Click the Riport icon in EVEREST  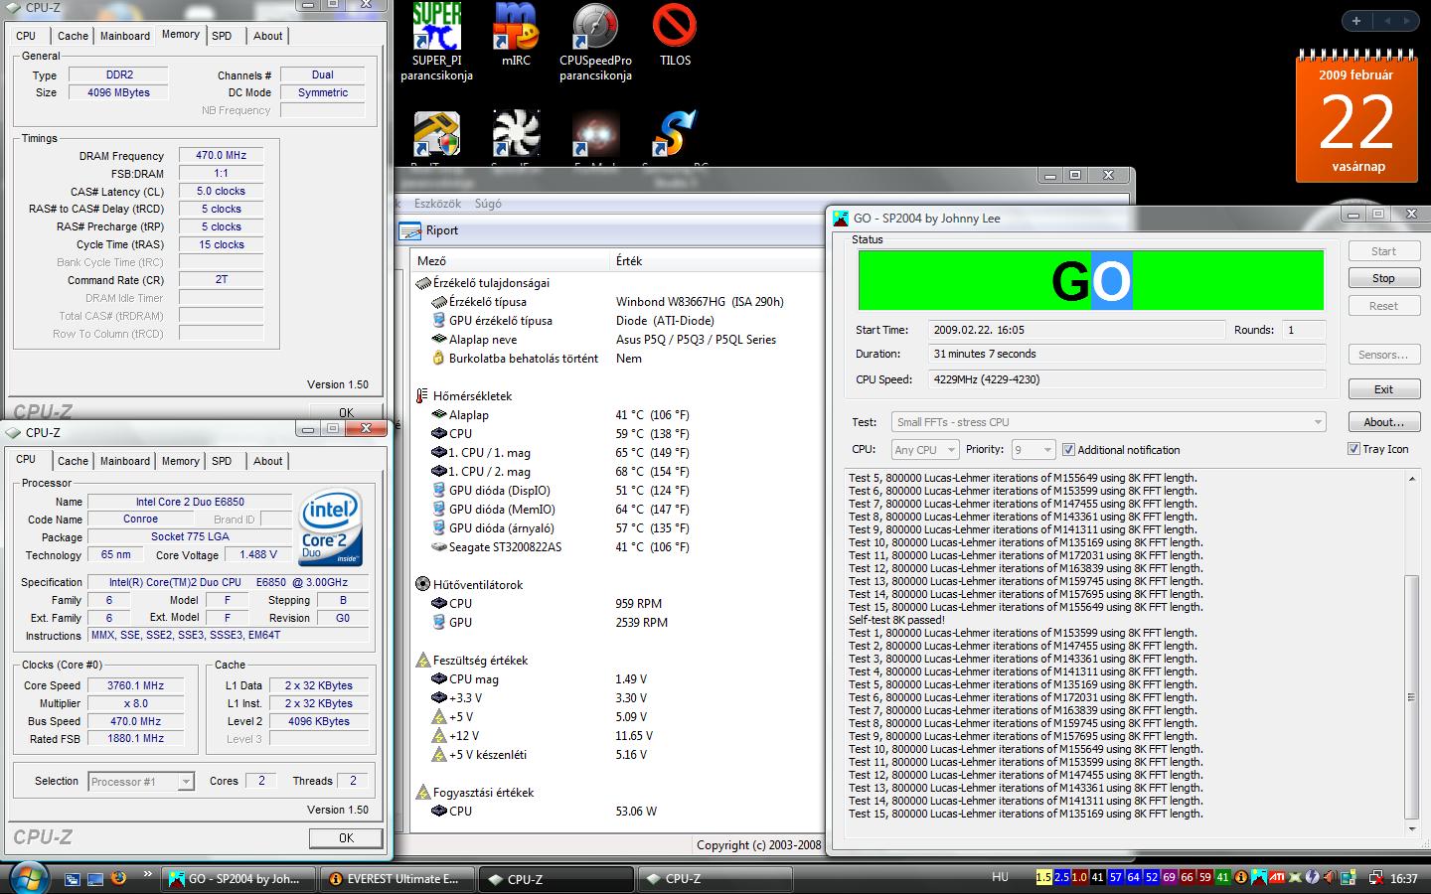[410, 230]
